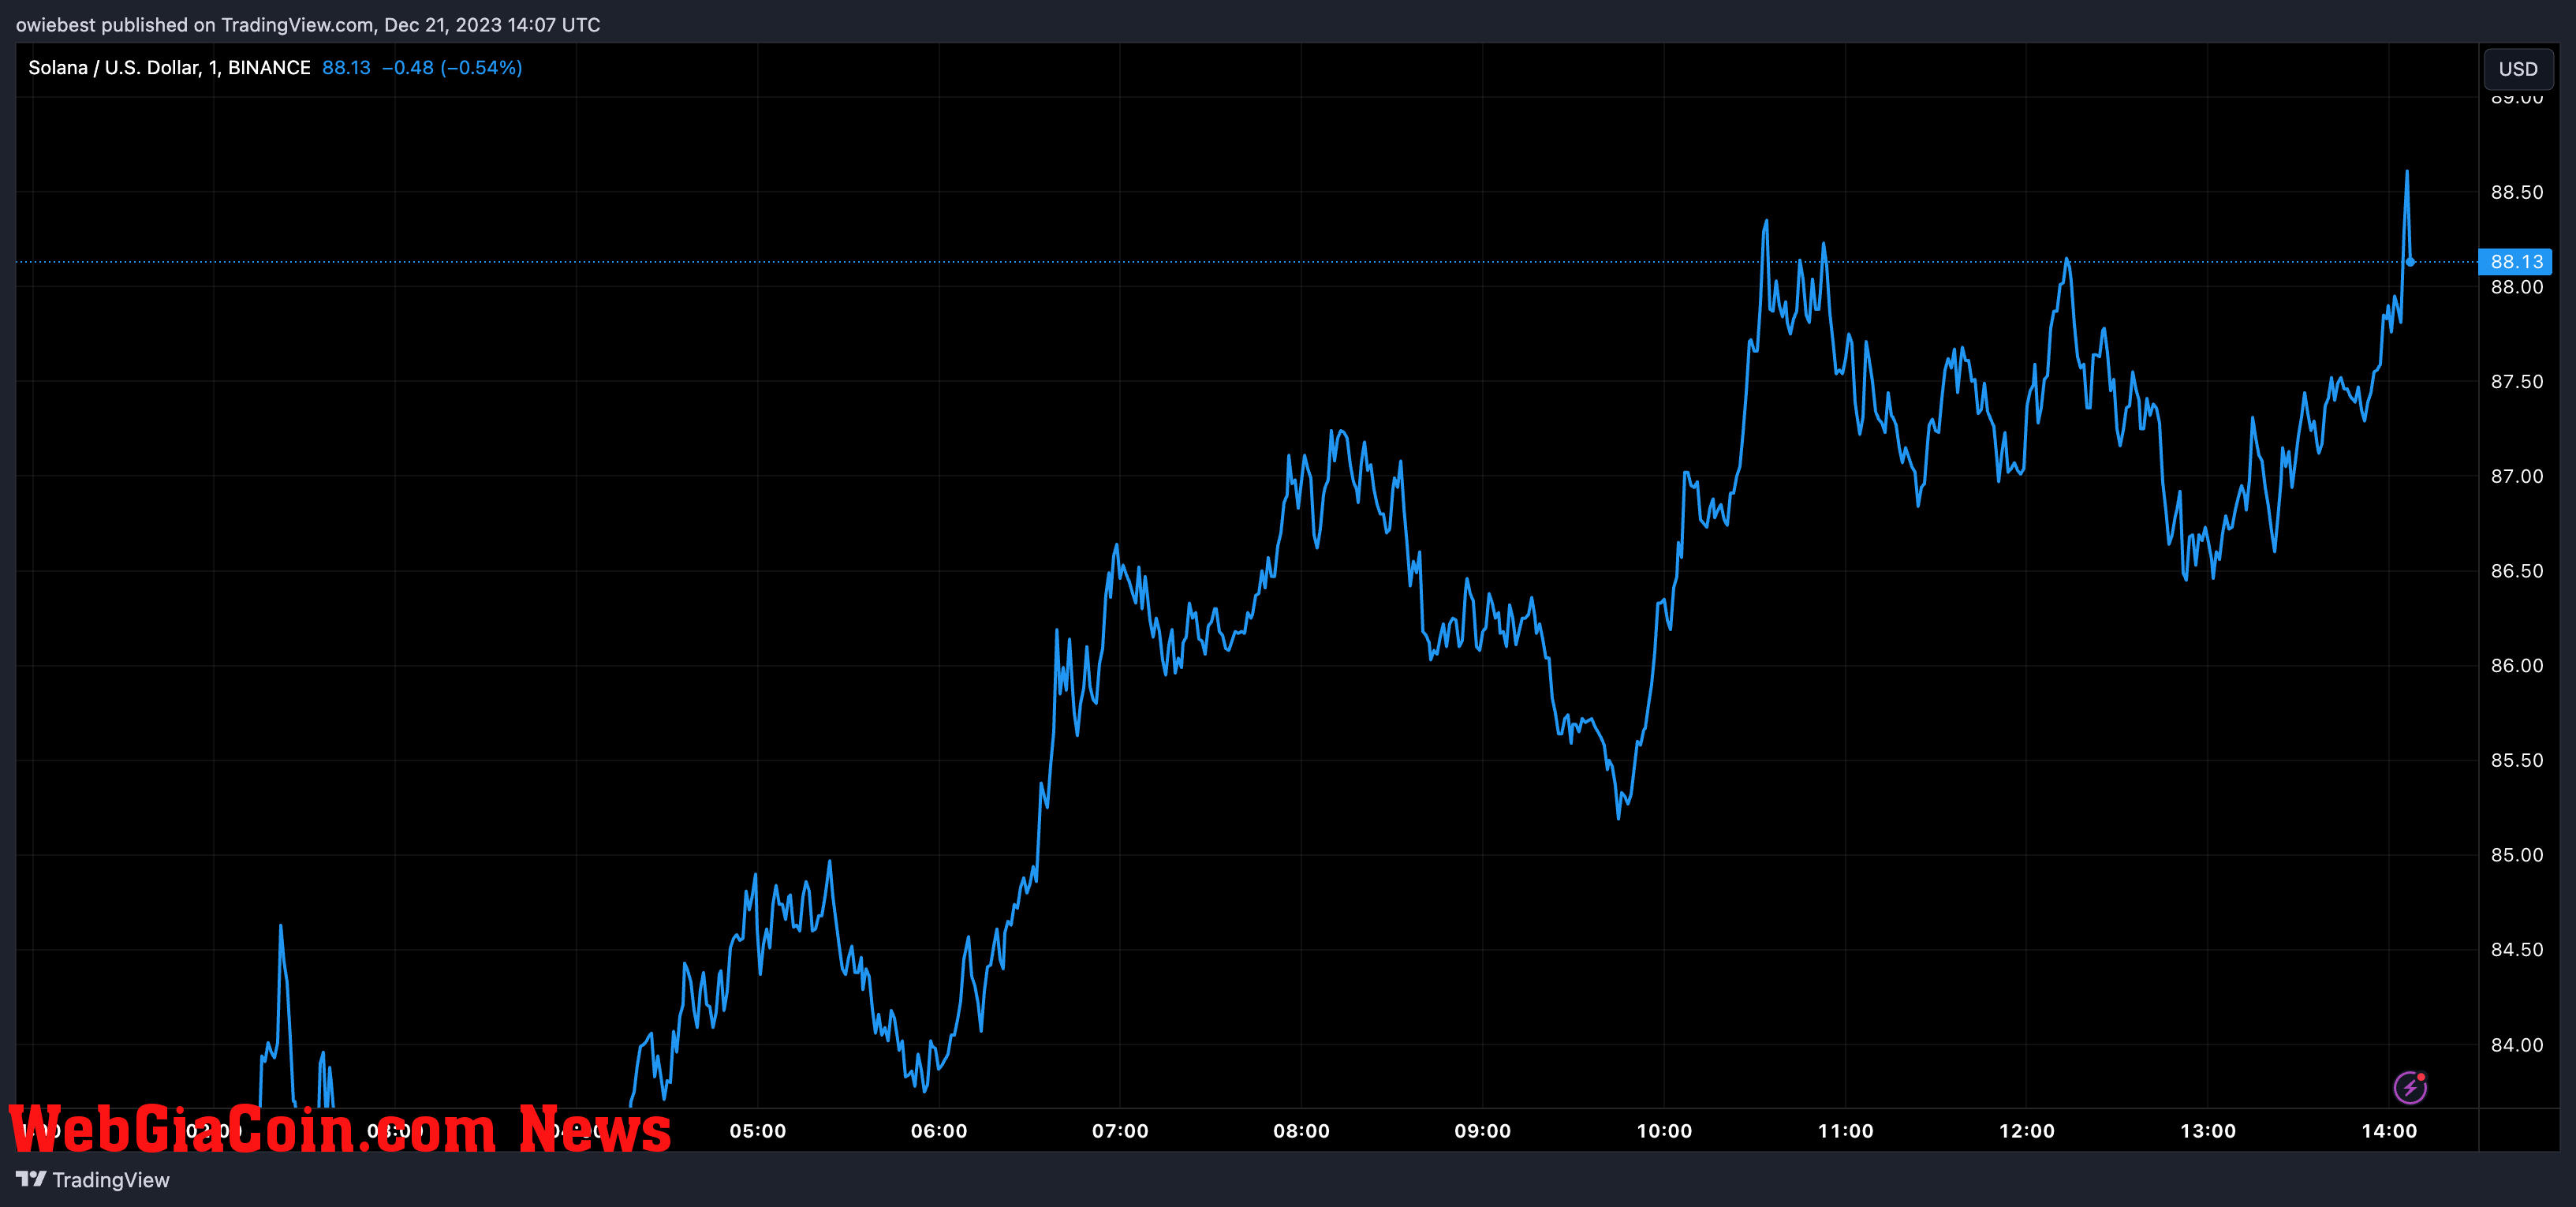The width and height of the screenshot is (2576, 1207).
Task: Click the lightning flash icon on the chart
Action: coord(2409,1087)
